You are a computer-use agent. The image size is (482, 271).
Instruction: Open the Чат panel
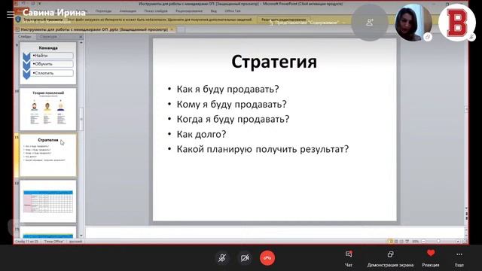click(x=349, y=258)
